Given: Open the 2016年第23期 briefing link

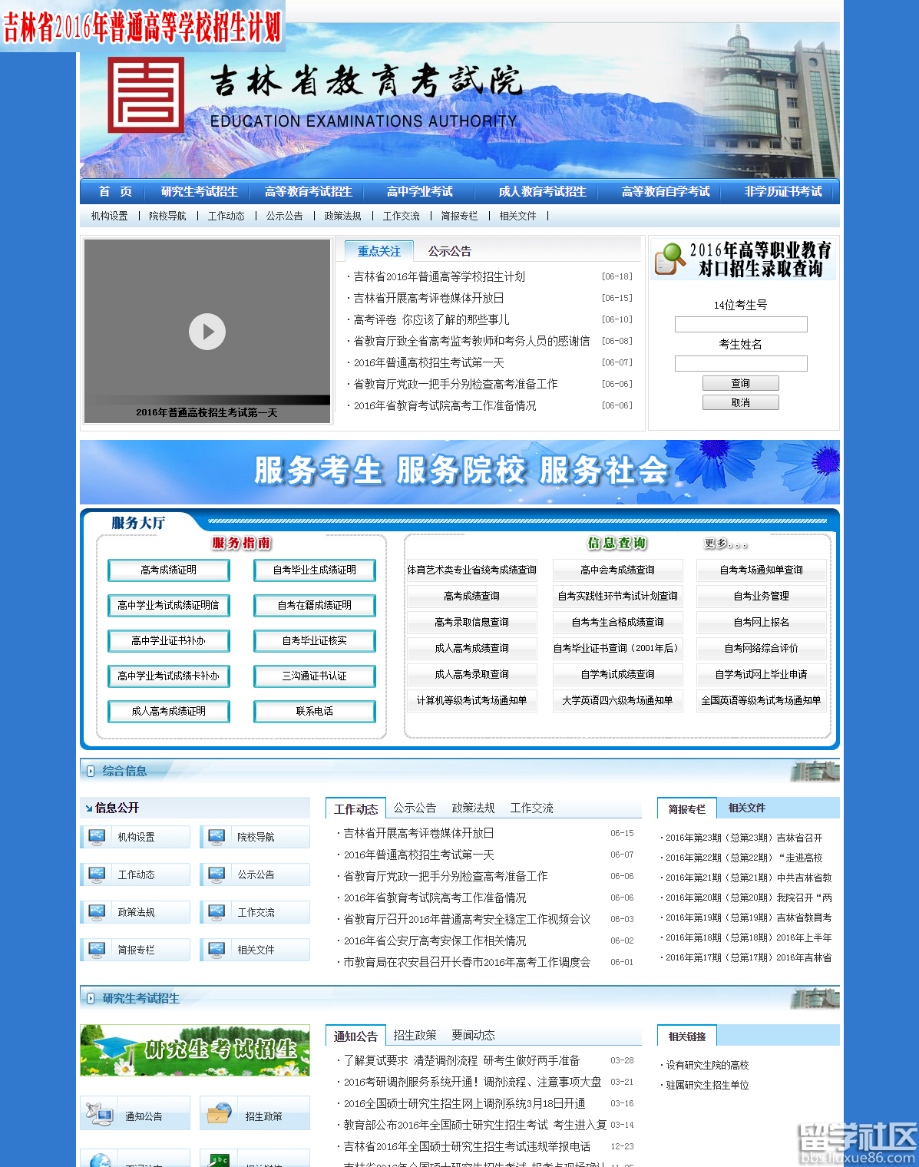Looking at the screenshot, I should 744,838.
